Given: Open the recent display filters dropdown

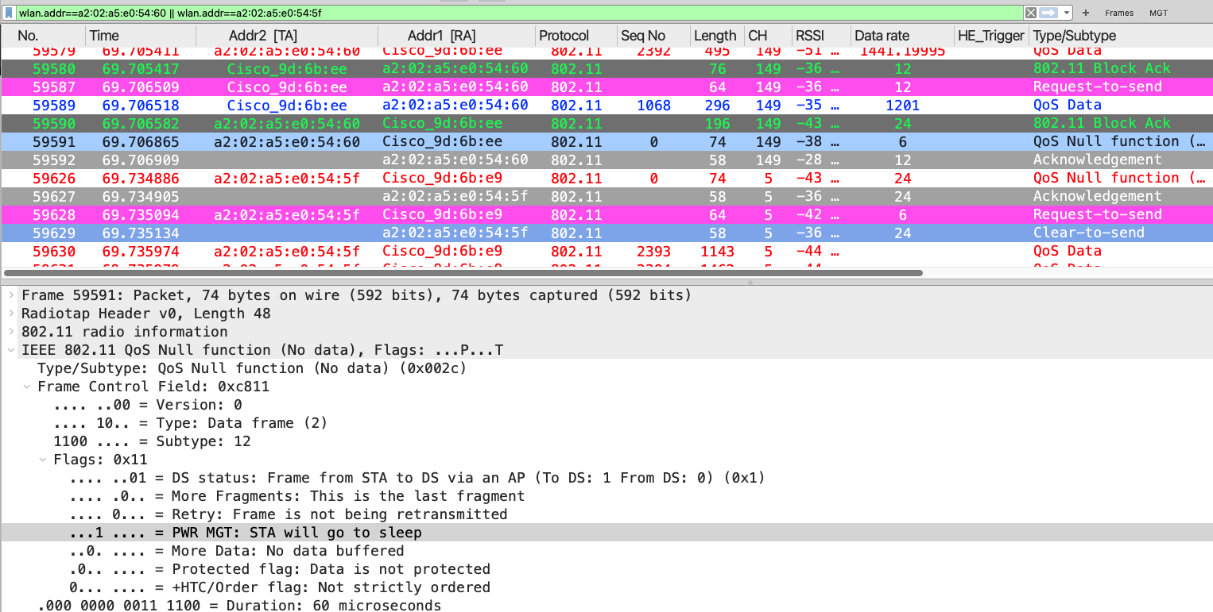Looking at the screenshot, I should coord(1067,13).
